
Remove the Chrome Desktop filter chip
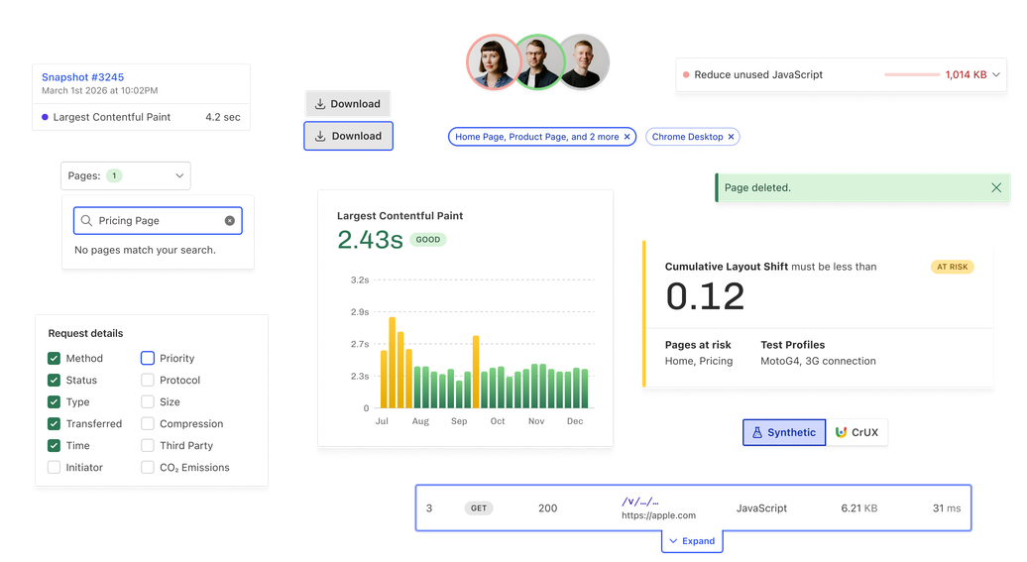click(731, 137)
